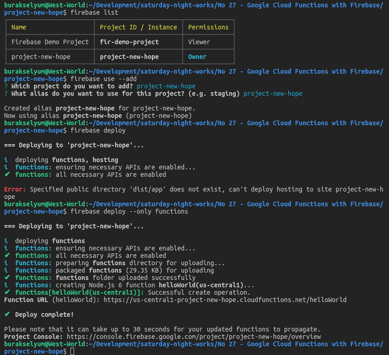Image resolution: width=389 pixels, height=355 pixels.
Task: Click checkmark next to Successful create operation
Action: [x=6, y=292]
